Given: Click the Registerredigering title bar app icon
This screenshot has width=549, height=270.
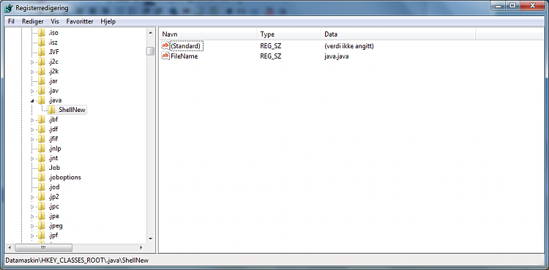Looking at the screenshot, I should pyautogui.click(x=9, y=8).
